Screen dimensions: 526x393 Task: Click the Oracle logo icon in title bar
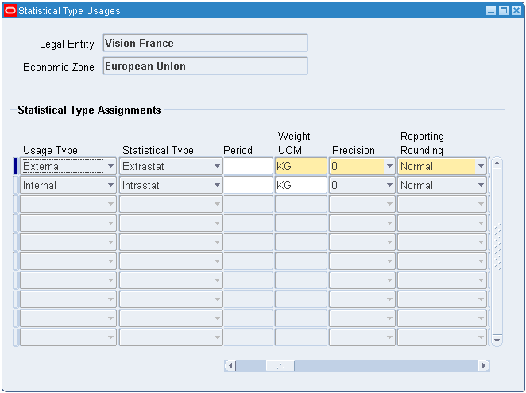coord(10,11)
